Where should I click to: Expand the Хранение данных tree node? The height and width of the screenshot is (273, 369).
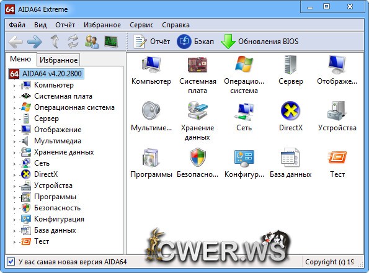coord(14,153)
